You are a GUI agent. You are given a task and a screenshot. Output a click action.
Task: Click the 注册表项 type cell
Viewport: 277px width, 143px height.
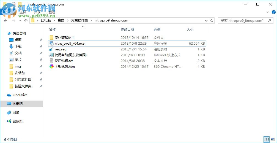tap(160, 49)
